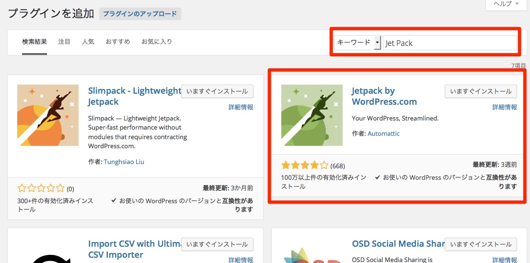Install Import CSV with Ultimate CSV Importer

coord(218,244)
